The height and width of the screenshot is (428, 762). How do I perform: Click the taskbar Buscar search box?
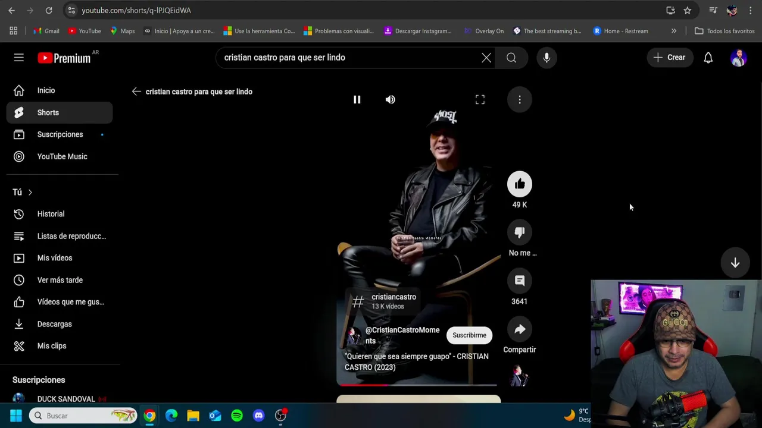[x=83, y=416]
